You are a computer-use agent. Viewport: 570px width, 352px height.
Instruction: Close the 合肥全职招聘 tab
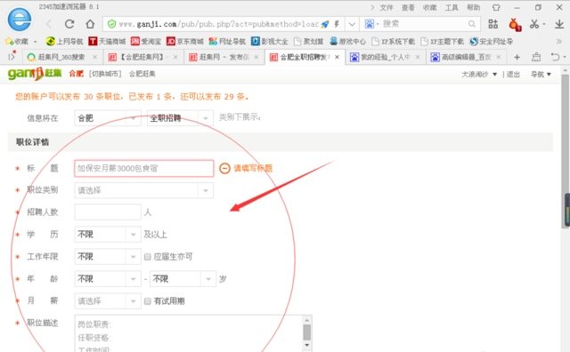click(337, 58)
